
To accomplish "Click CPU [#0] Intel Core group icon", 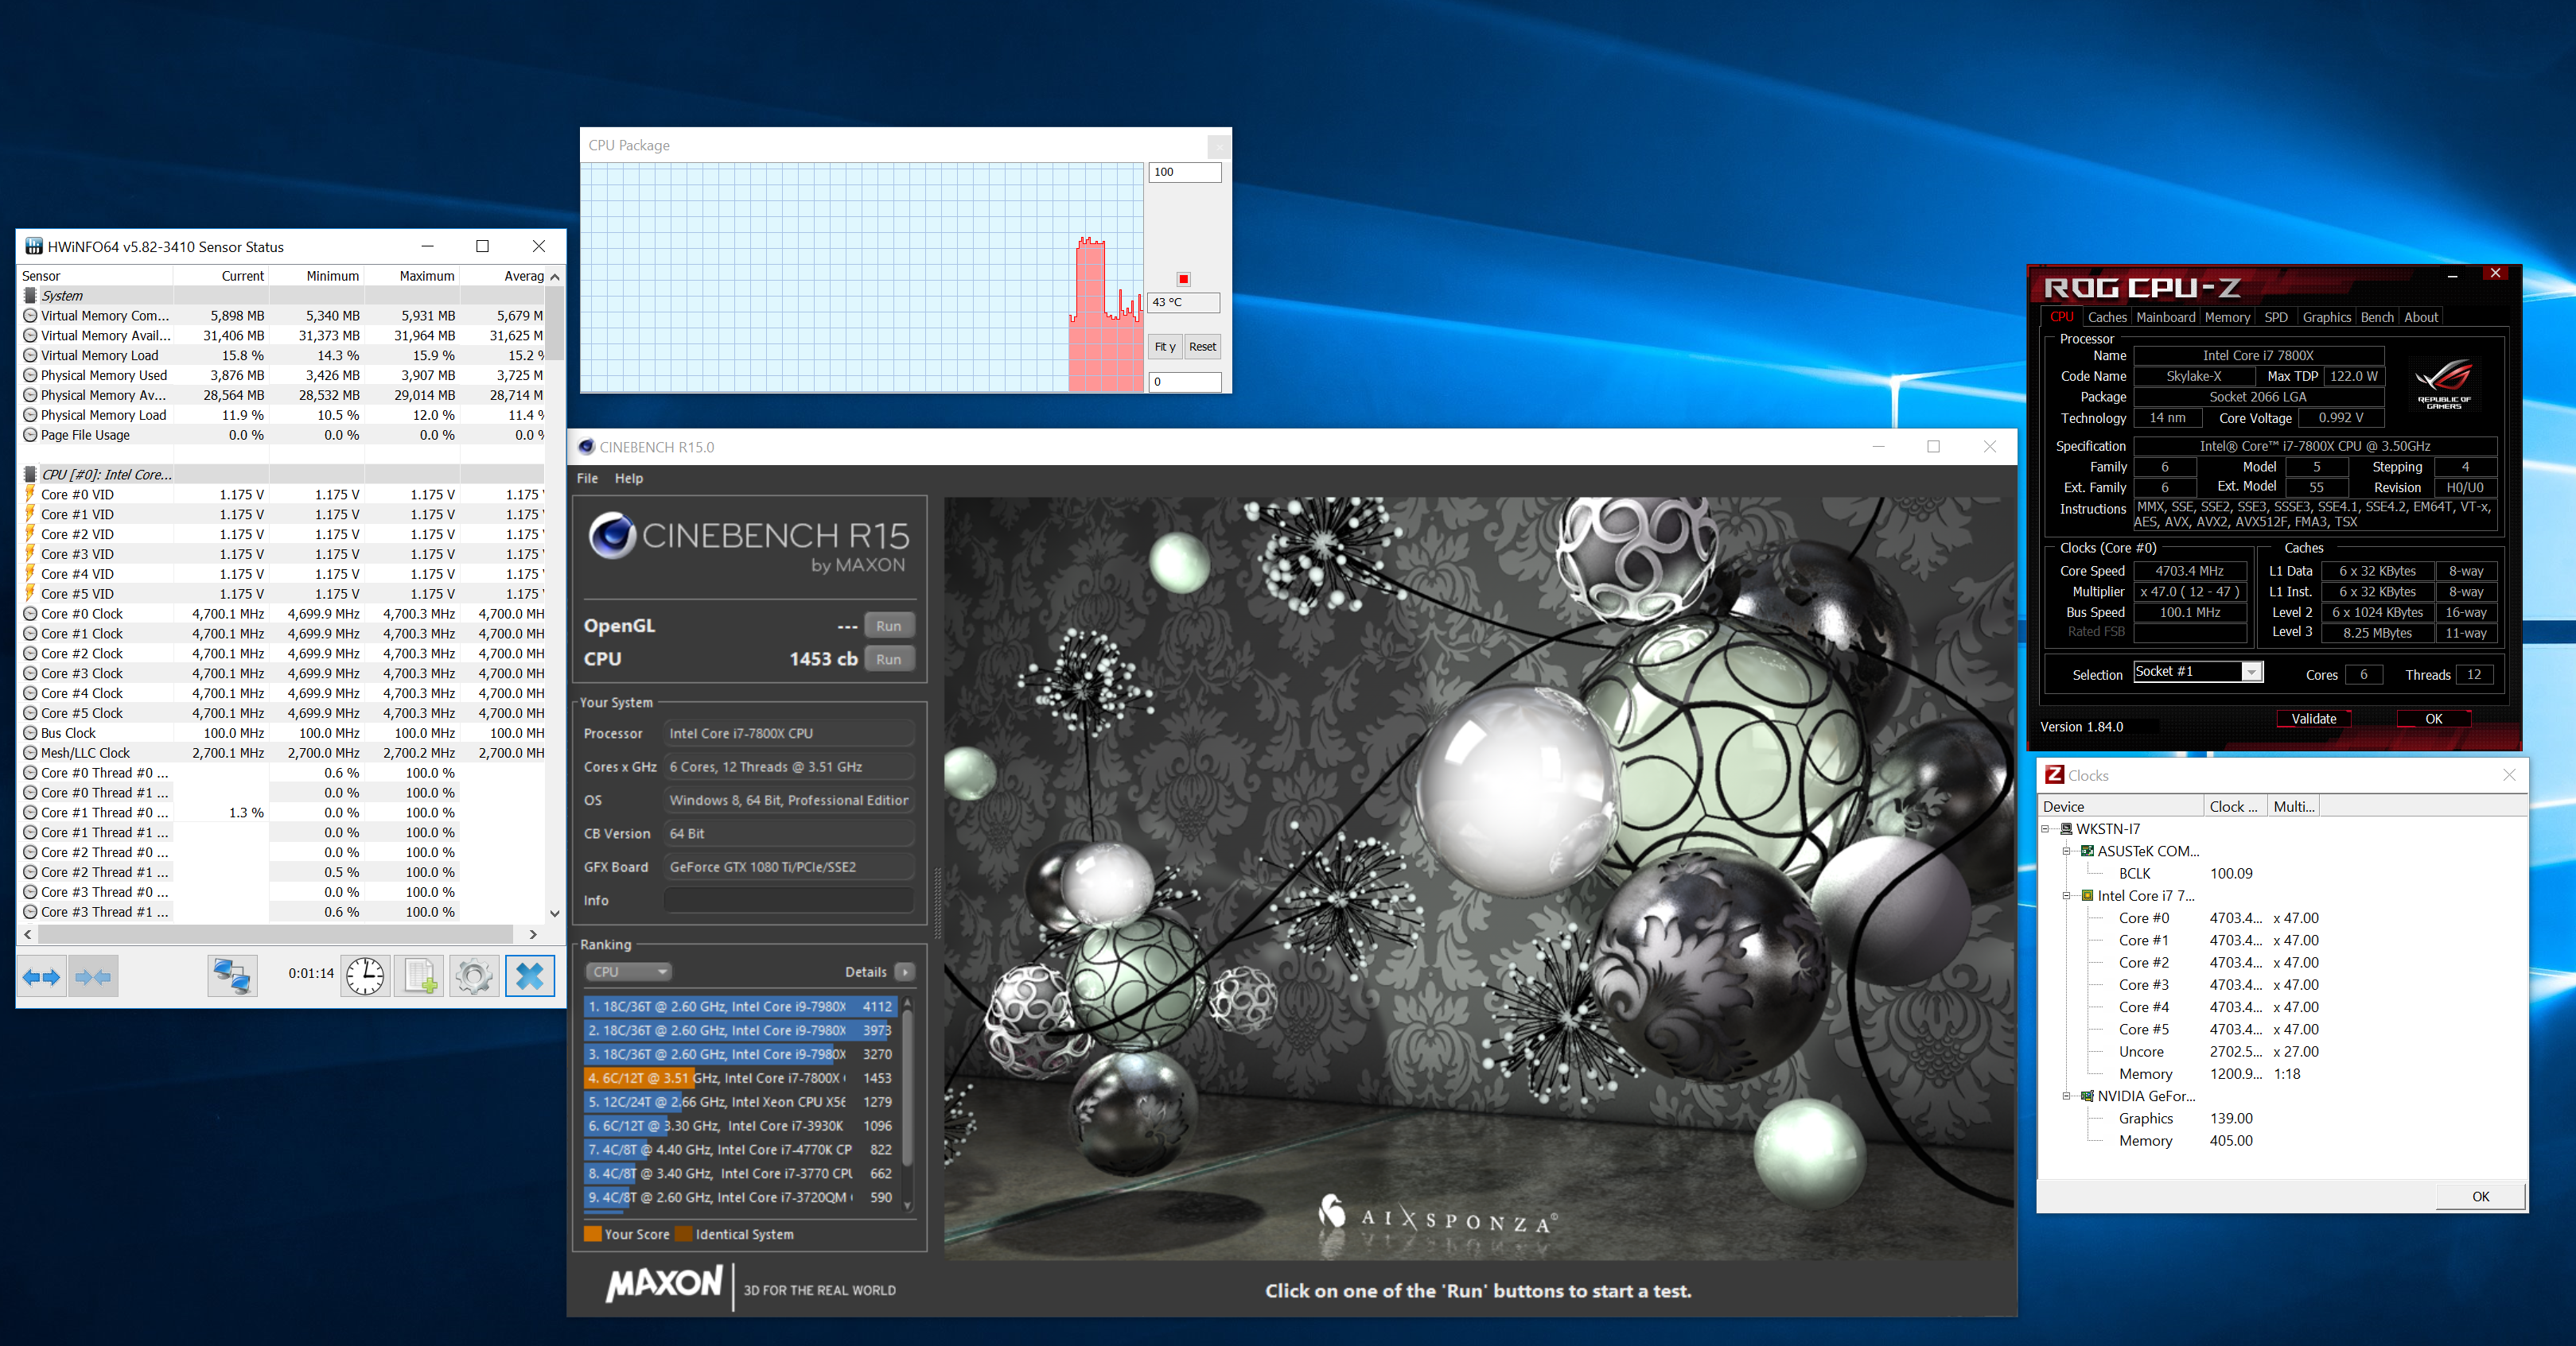I will coord(30,475).
